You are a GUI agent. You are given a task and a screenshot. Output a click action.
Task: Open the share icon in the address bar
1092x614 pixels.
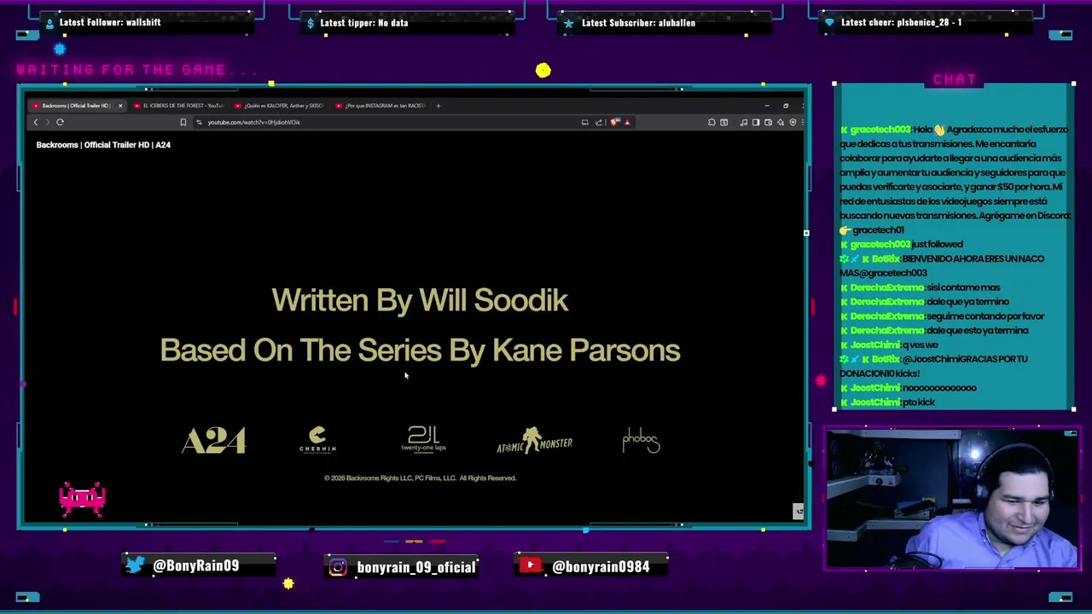[599, 122]
